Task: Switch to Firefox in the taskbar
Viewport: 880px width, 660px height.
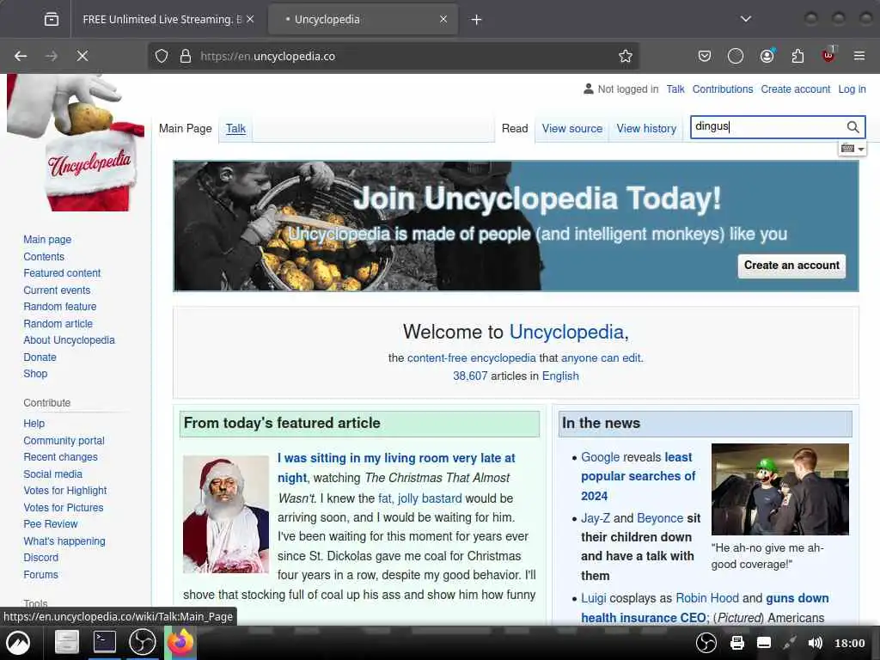Action: [x=180, y=642]
